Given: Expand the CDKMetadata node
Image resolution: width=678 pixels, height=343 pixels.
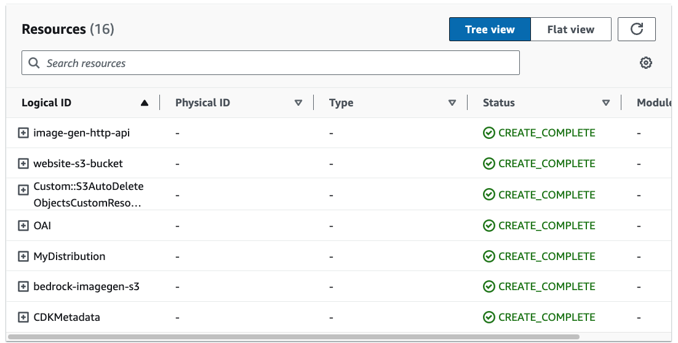Looking at the screenshot, I should pos(23,317).
